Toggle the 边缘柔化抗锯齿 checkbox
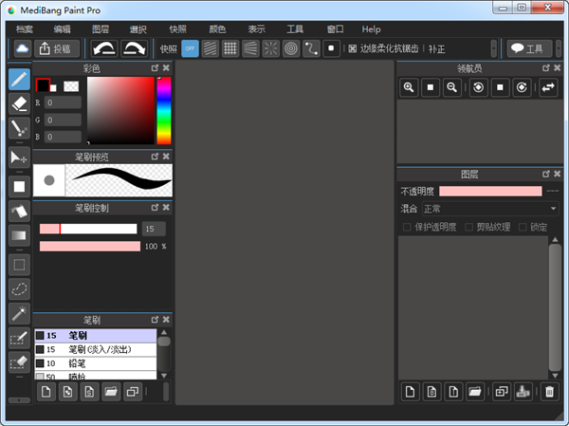This screenshot has width=569, height=426. 353,48
